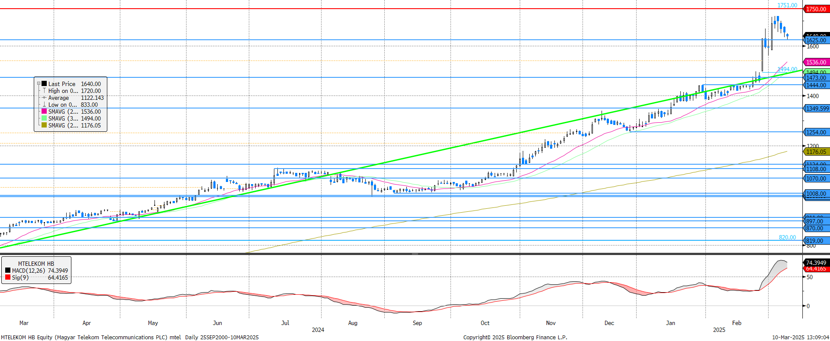Click the light blue 1494.00 chart annotation

(x=787, y=69)
